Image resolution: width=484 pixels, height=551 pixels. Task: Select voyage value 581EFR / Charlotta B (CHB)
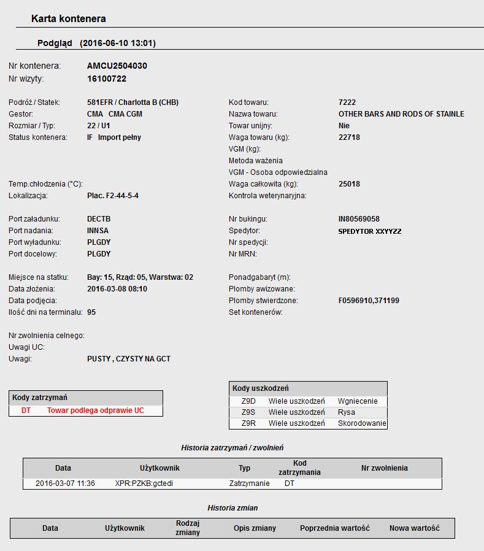133,102
